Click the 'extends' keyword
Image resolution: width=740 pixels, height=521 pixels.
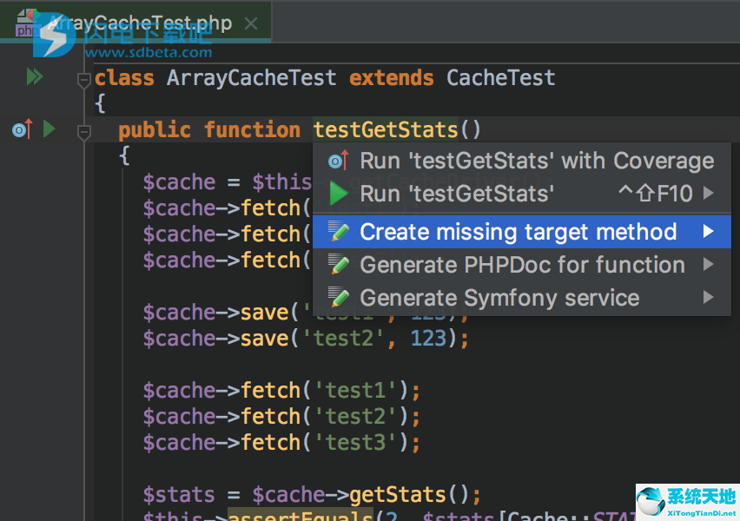pos(391,78)
